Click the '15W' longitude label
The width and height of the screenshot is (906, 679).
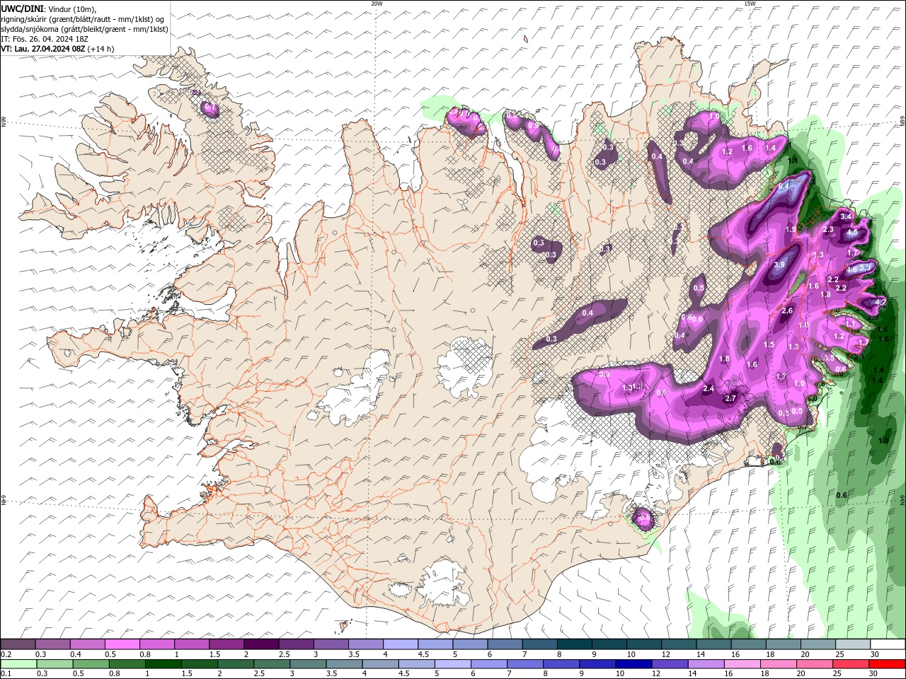pos(750,4)
